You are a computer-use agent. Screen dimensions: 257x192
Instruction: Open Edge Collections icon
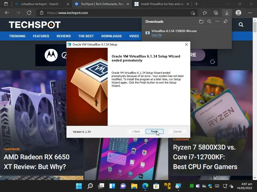(216, 13)
